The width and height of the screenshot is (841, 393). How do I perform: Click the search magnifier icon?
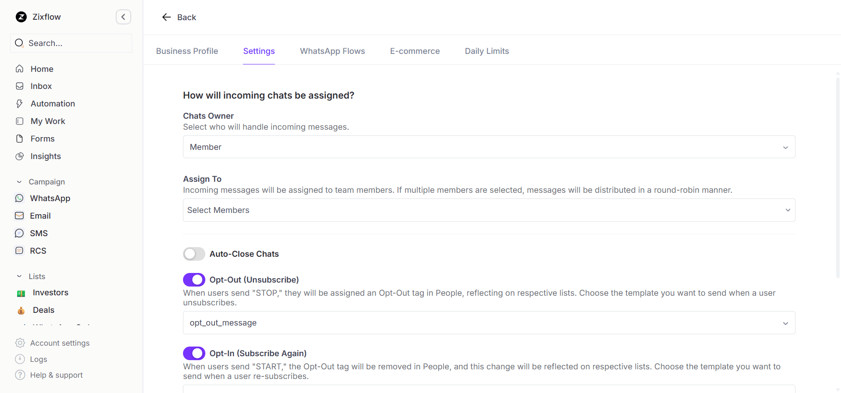(19, 43)
